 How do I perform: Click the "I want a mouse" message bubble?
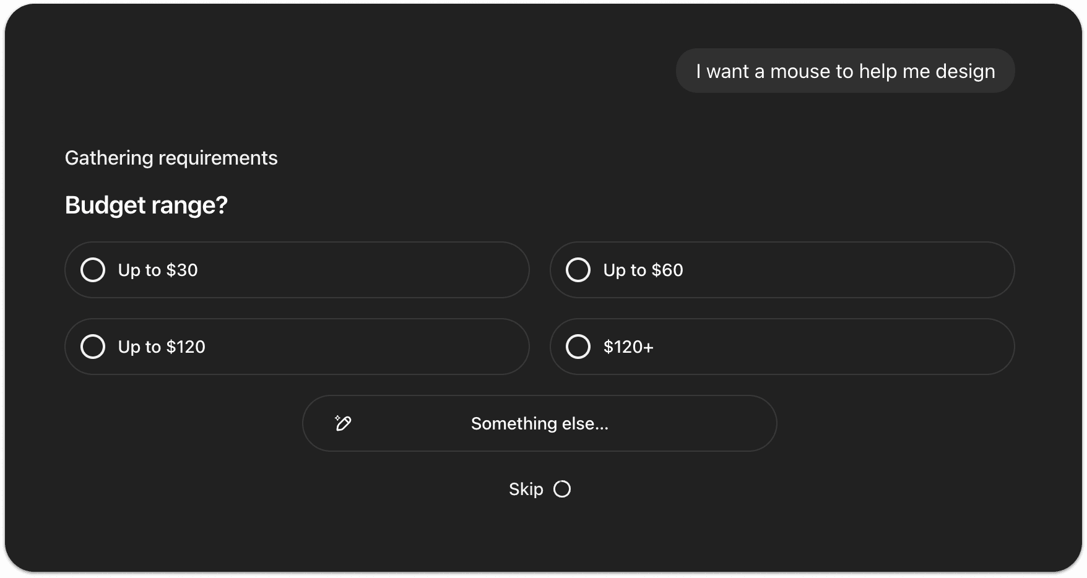(845, 71)
